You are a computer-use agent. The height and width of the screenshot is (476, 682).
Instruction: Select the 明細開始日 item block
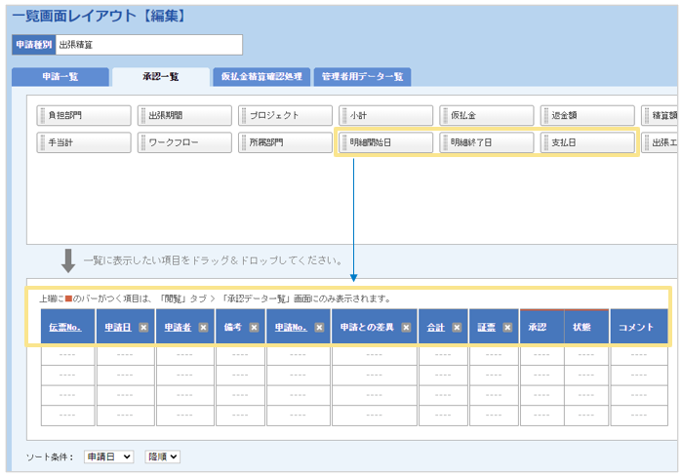(x=384, y=142)
